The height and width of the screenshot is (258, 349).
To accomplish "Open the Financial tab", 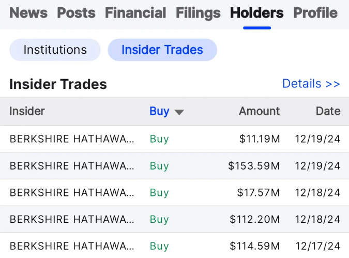I will (135, 12).
